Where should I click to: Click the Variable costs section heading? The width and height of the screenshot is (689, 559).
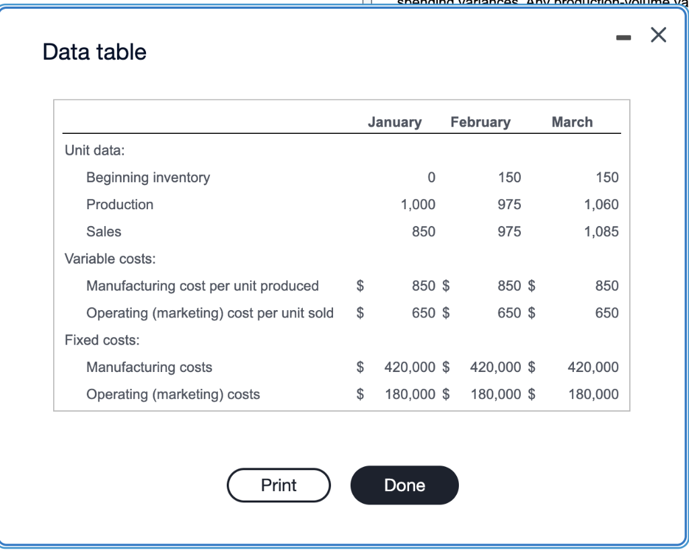pos(110,258)
